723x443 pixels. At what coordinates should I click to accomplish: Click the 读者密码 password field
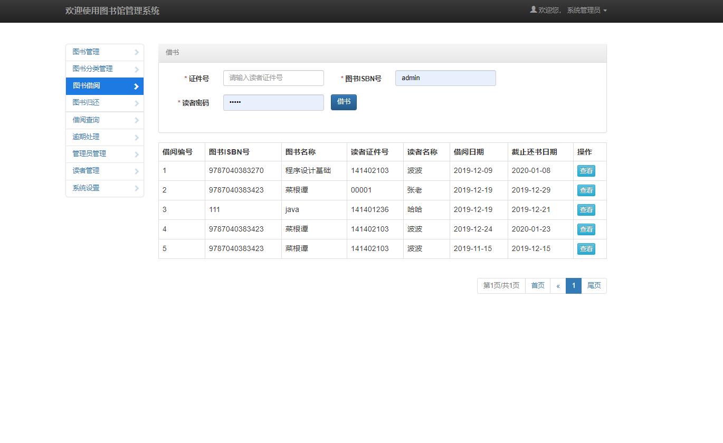[273, 102]
